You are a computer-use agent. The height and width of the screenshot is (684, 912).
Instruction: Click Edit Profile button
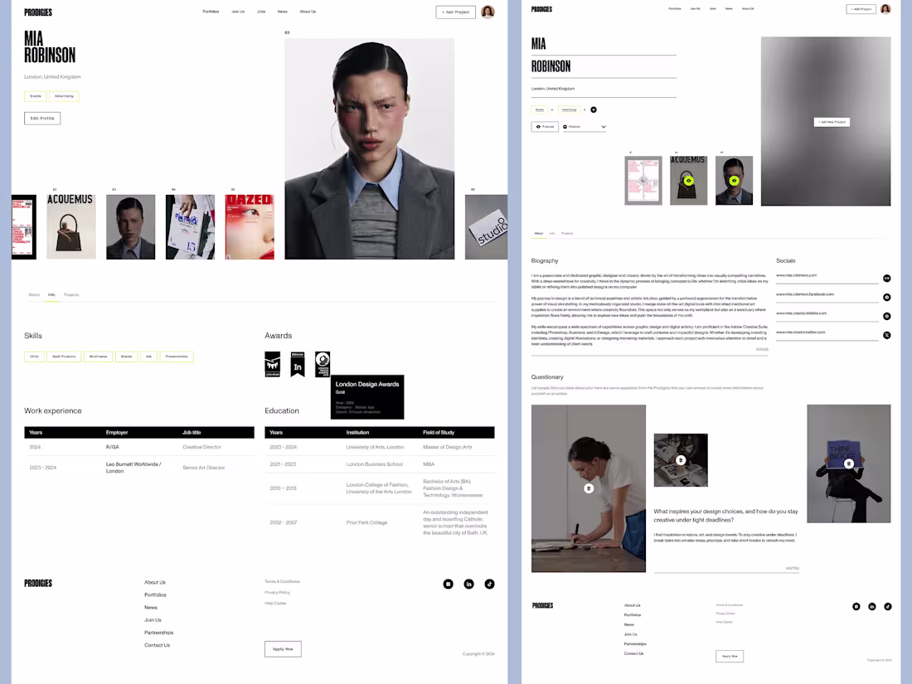click(42, 118)
